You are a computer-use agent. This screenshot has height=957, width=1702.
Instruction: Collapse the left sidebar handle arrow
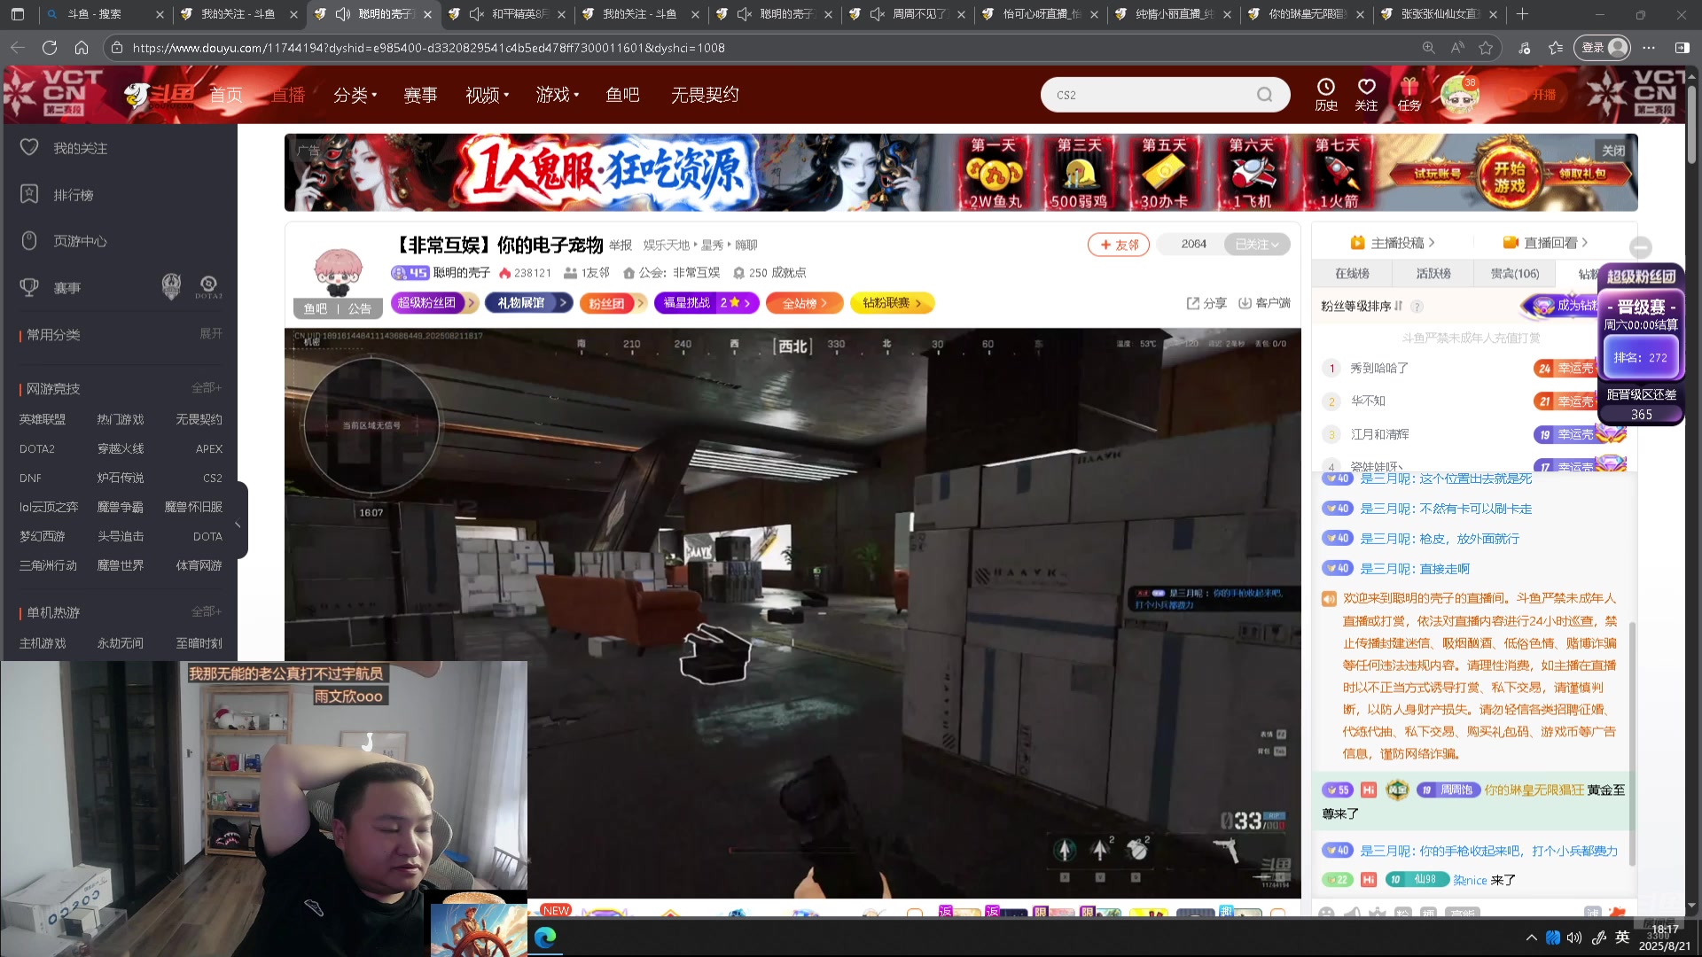238,525
